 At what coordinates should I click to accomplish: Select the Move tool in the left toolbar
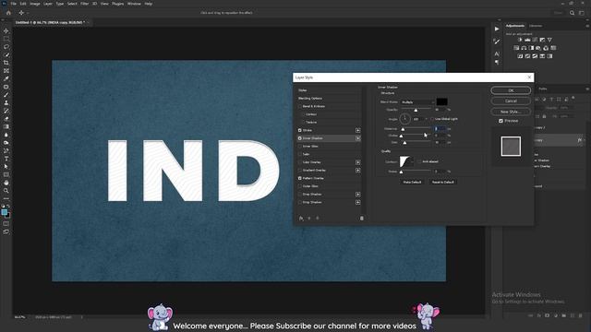(x=6, y=30)
